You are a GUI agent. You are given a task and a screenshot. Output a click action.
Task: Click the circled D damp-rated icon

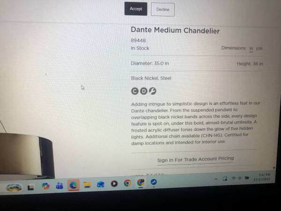click(144, 91)
